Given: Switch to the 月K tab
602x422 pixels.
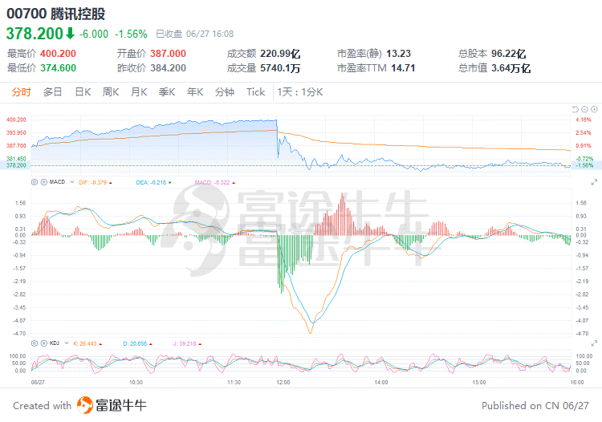Looking at the screenshot, I should (139, 92).
